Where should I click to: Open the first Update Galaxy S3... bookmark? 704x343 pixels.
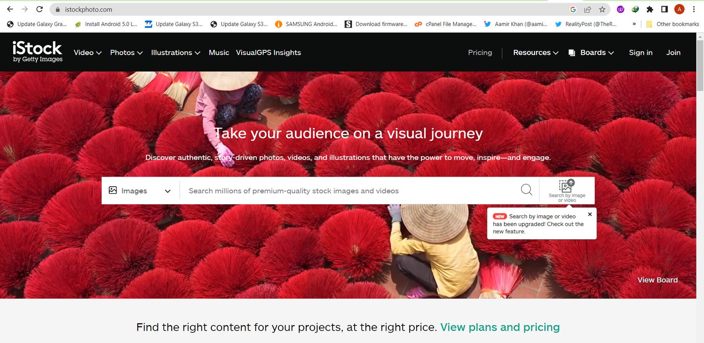click(174, 24)
